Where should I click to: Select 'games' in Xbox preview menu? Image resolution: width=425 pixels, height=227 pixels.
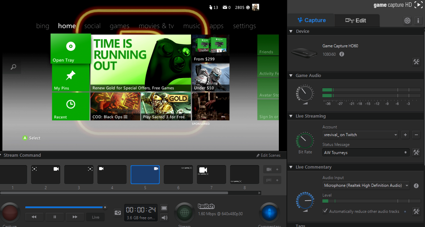pyautogui.click(x=119, y=26)
